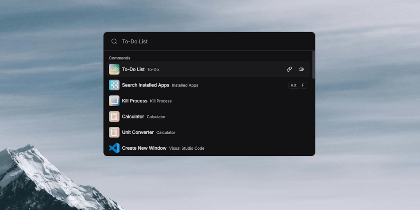Select the To-Do List command
Screen dimensions: 420x210
[x=208, y=69]
